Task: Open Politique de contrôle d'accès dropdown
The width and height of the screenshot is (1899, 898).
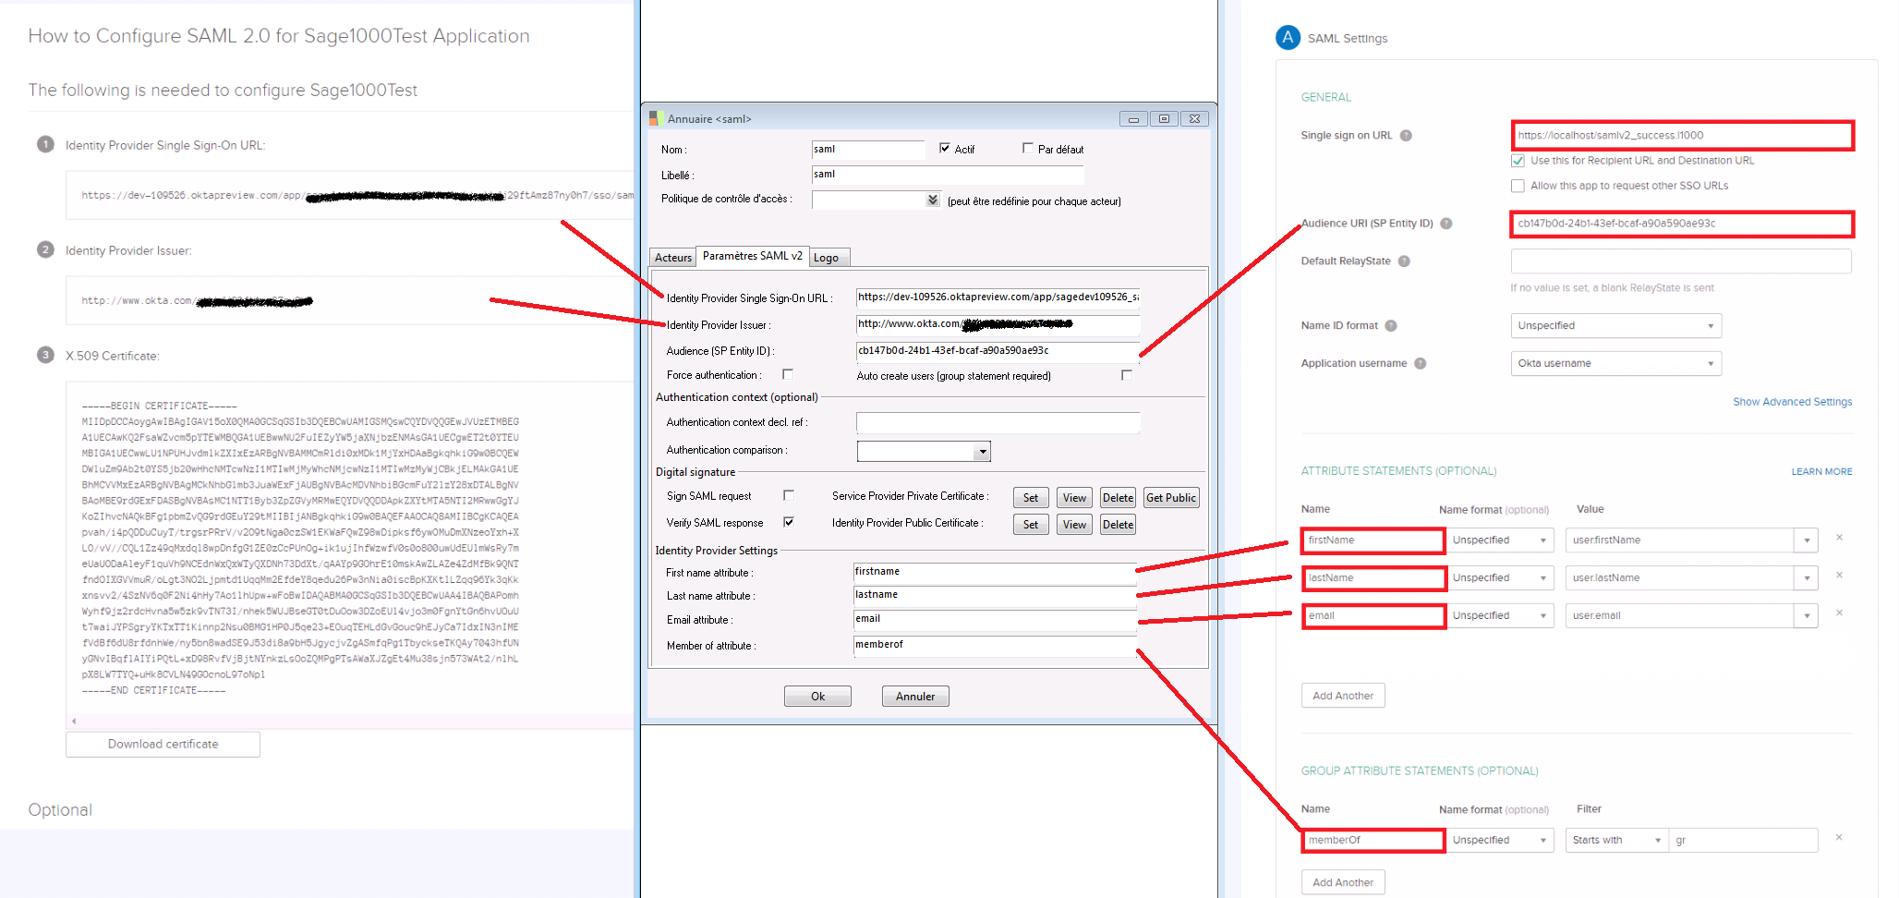Action: click(933, 200)
